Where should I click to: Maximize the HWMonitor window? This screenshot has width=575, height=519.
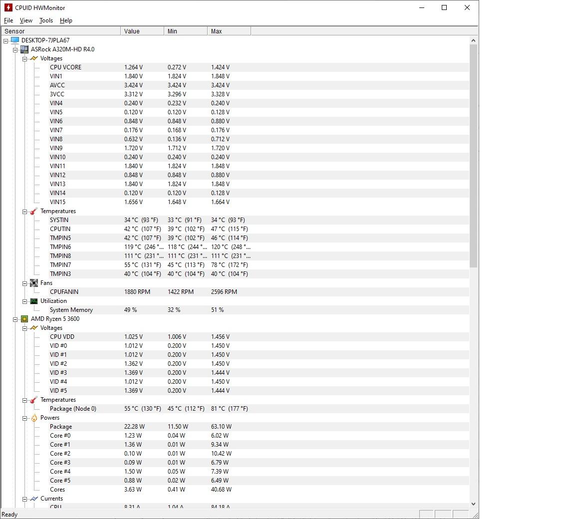(x=444, y=7)
